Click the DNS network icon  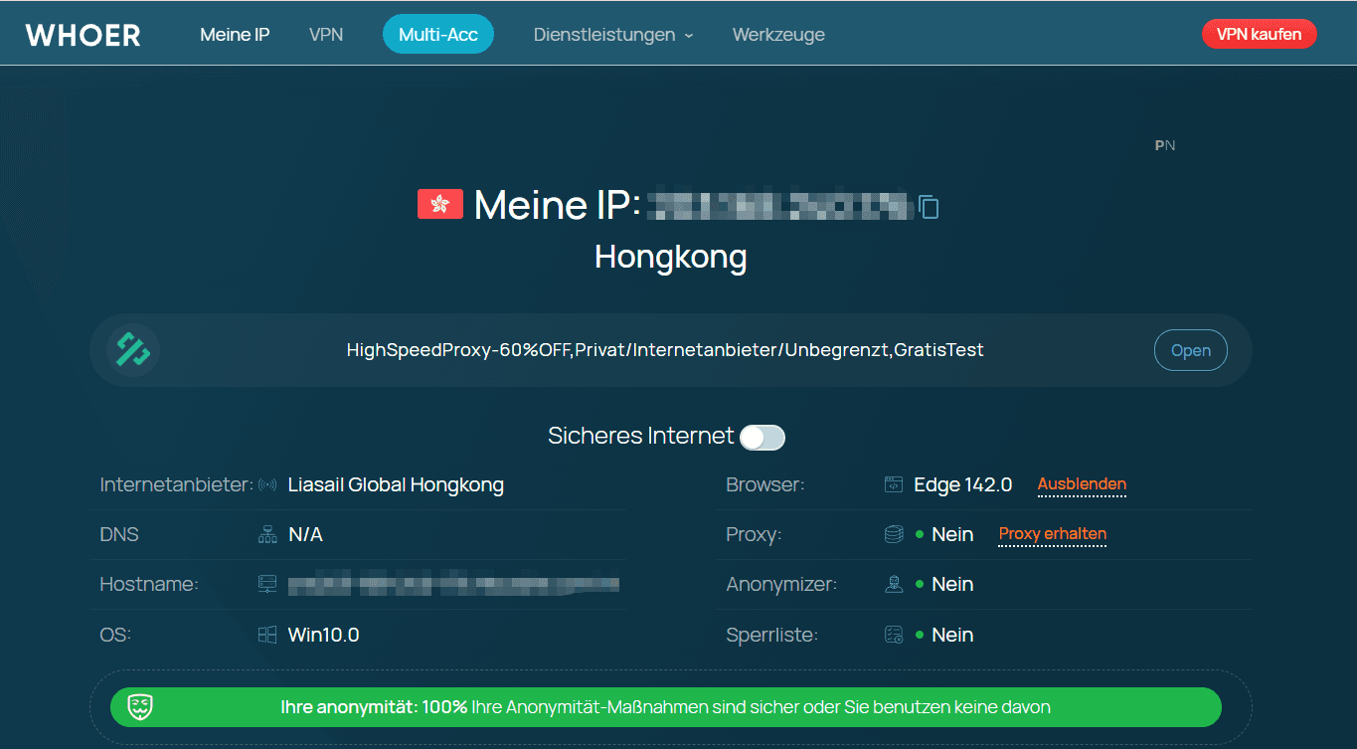[267, 535]
